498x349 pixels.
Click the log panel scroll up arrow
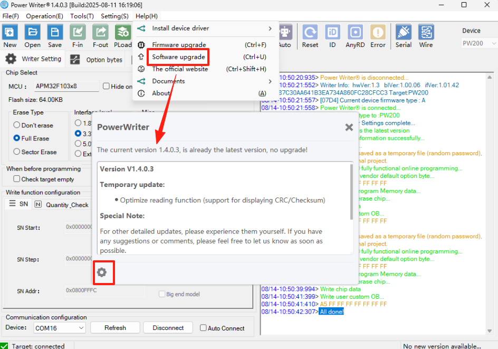490,77
